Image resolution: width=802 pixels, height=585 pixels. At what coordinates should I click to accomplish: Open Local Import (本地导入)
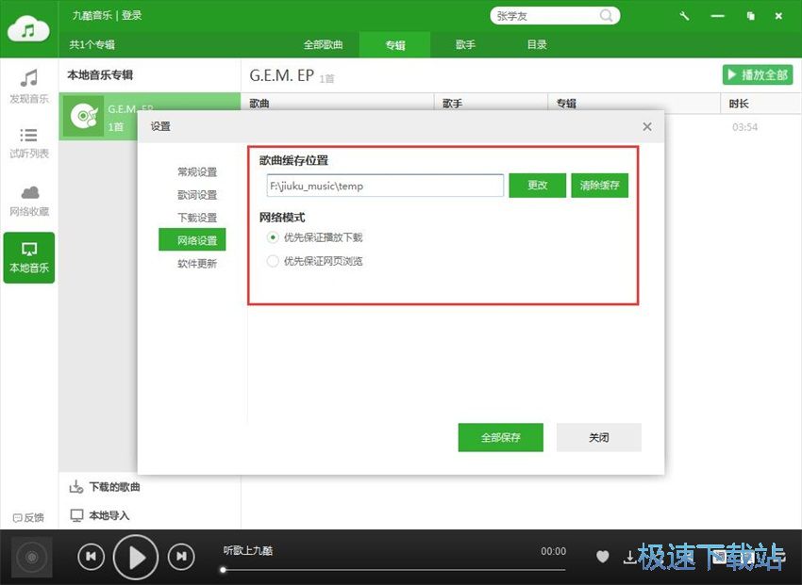point(100,515)
